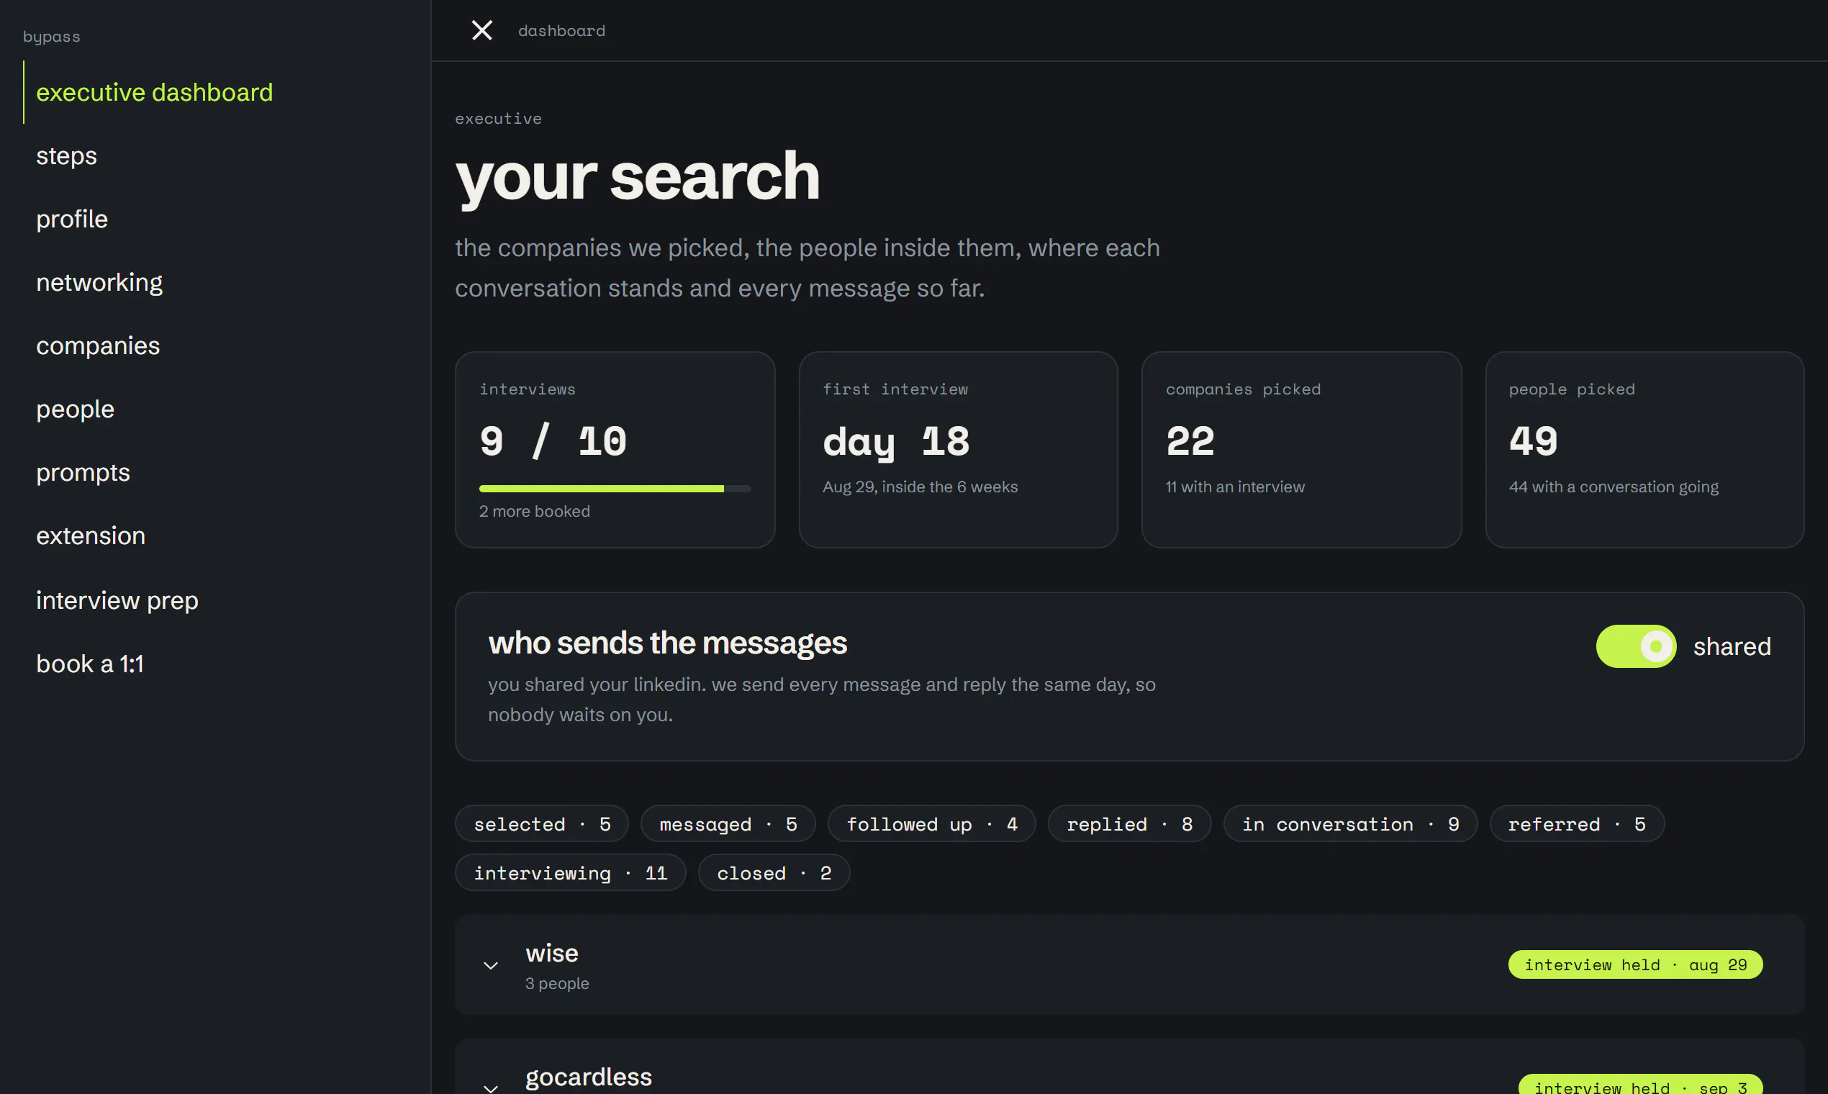
Task: Open the people picked 49 card
Action: (x=1644, y=450)
